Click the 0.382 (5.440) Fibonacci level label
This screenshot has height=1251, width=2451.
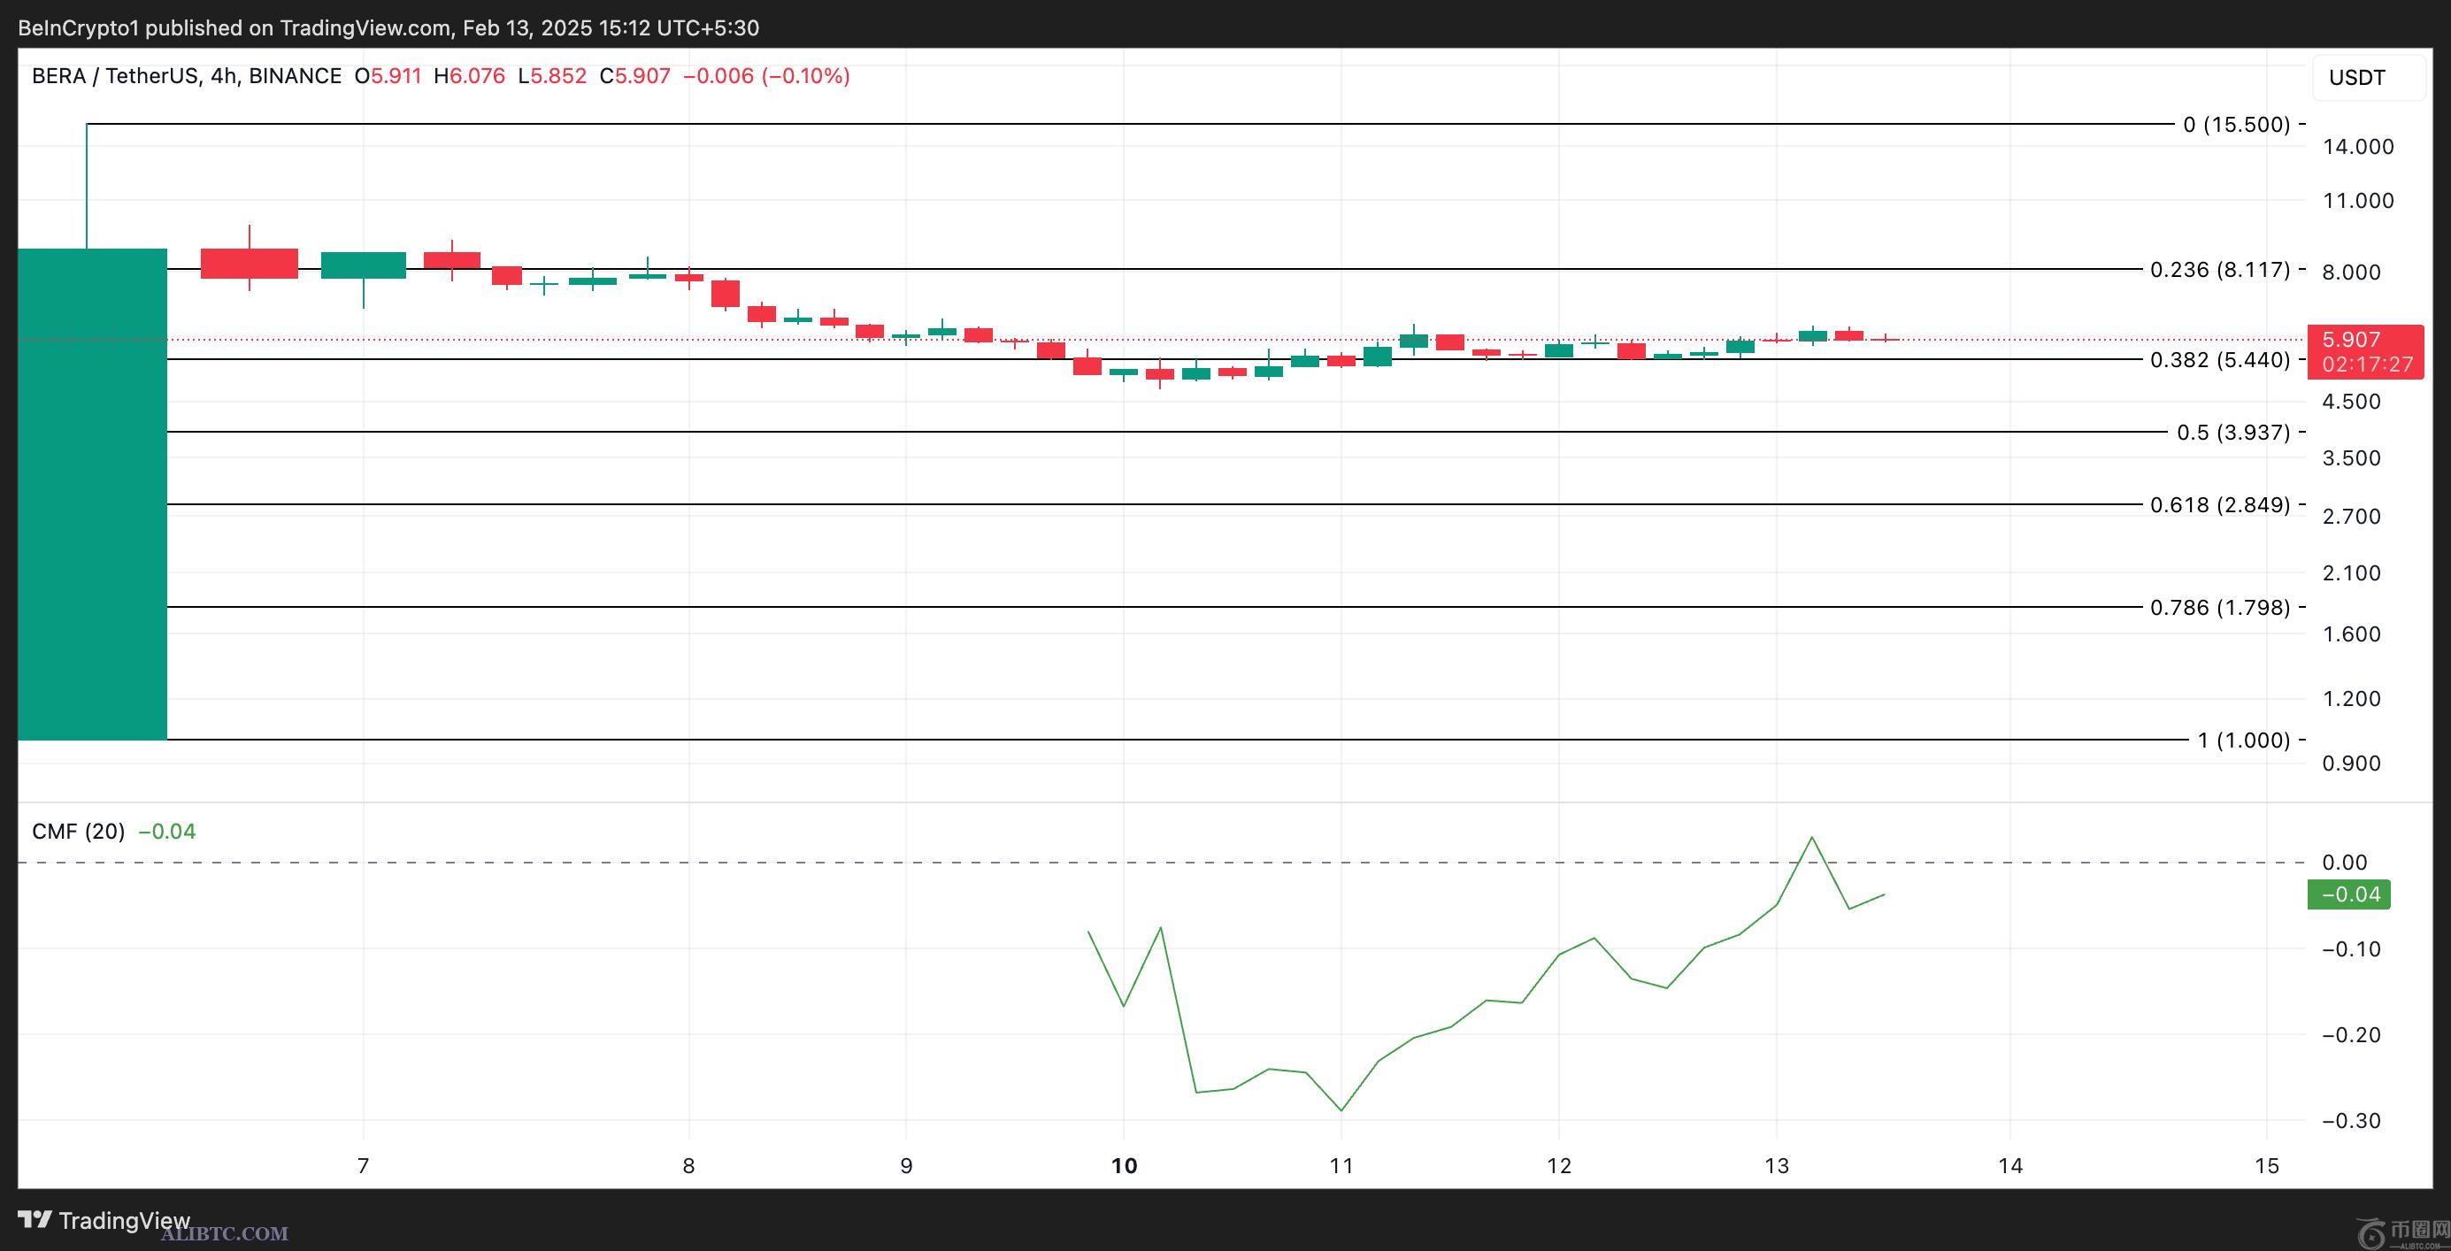point(2220,359)
